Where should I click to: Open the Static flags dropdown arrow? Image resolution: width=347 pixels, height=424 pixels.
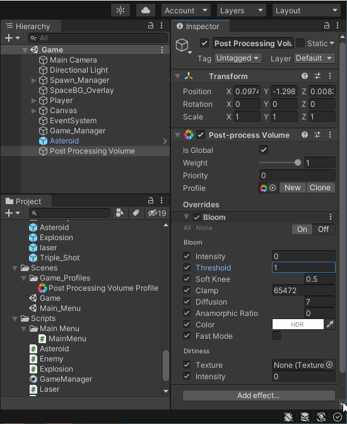[332, 43]
